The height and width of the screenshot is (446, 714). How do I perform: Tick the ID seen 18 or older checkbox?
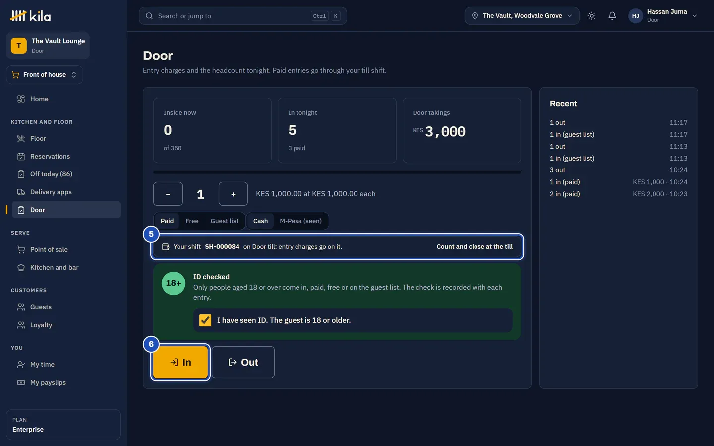(205, 320)
